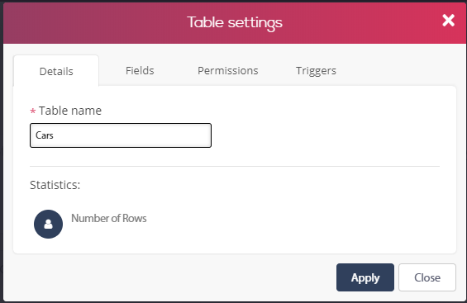The width and height of the screenshot is (467, 303).
Task: Switch to the Fields tab
Action: pos(140,71)
